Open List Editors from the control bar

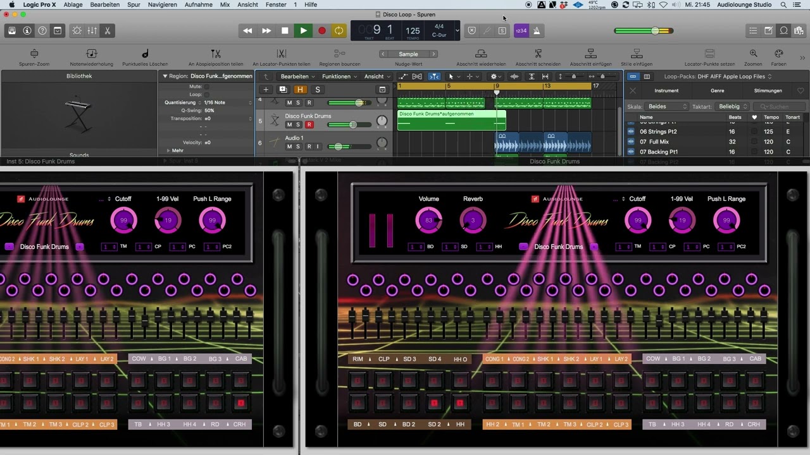753,30
